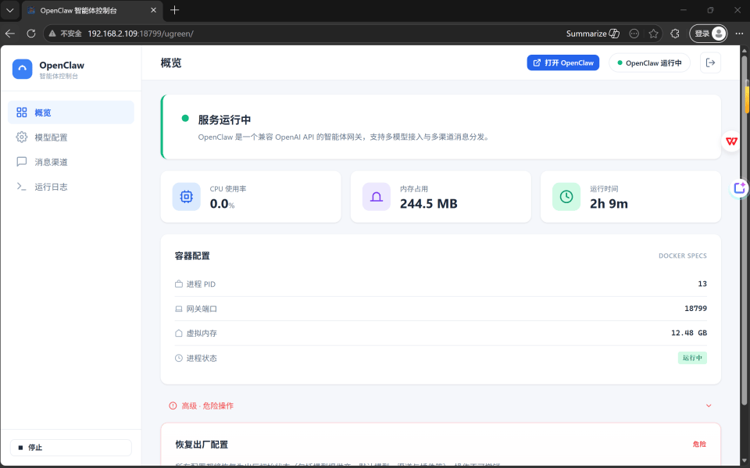Click the gear icon beside 模型配置
Viewport: 750px width, 468px height.
(22, 138)
